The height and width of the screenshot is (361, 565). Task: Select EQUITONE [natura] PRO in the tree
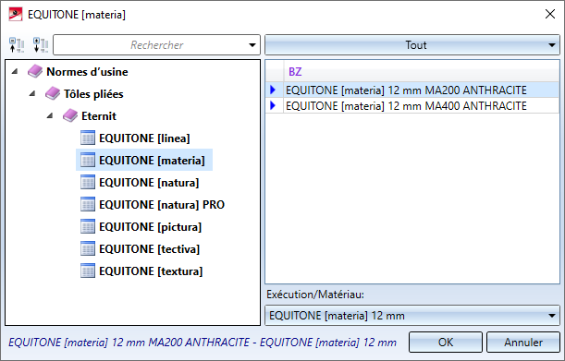tap(162, 204)
